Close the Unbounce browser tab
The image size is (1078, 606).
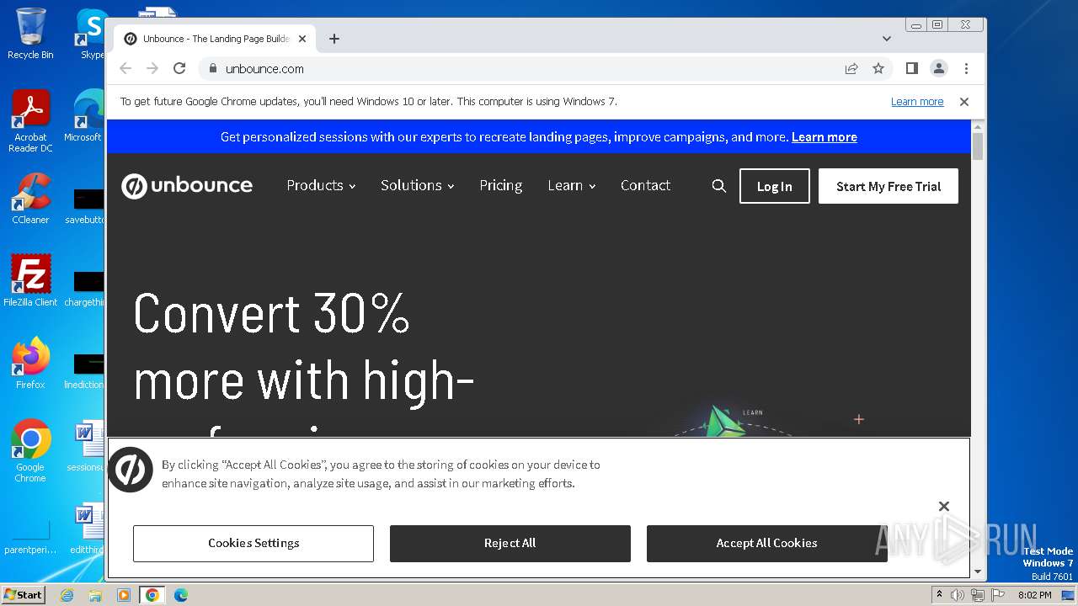click(302, 39)
